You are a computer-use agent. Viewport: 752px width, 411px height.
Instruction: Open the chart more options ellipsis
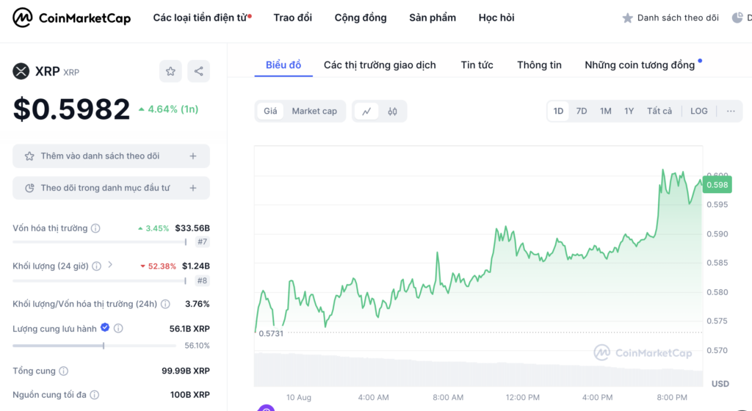pos(731,111)
